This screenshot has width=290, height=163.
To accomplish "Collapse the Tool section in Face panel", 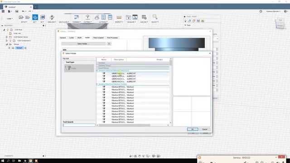I will click(x=185, y=25).
